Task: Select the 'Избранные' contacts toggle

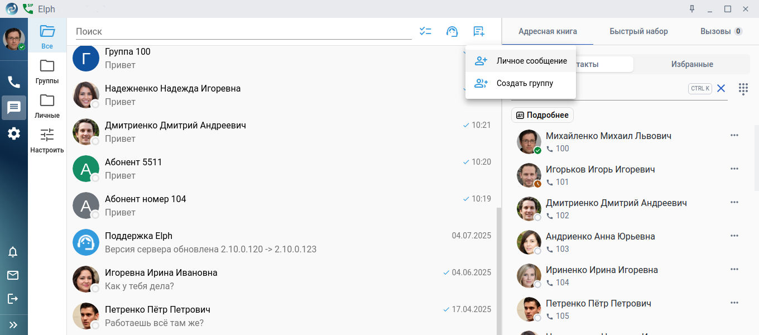Action: (x=692, y=64)
